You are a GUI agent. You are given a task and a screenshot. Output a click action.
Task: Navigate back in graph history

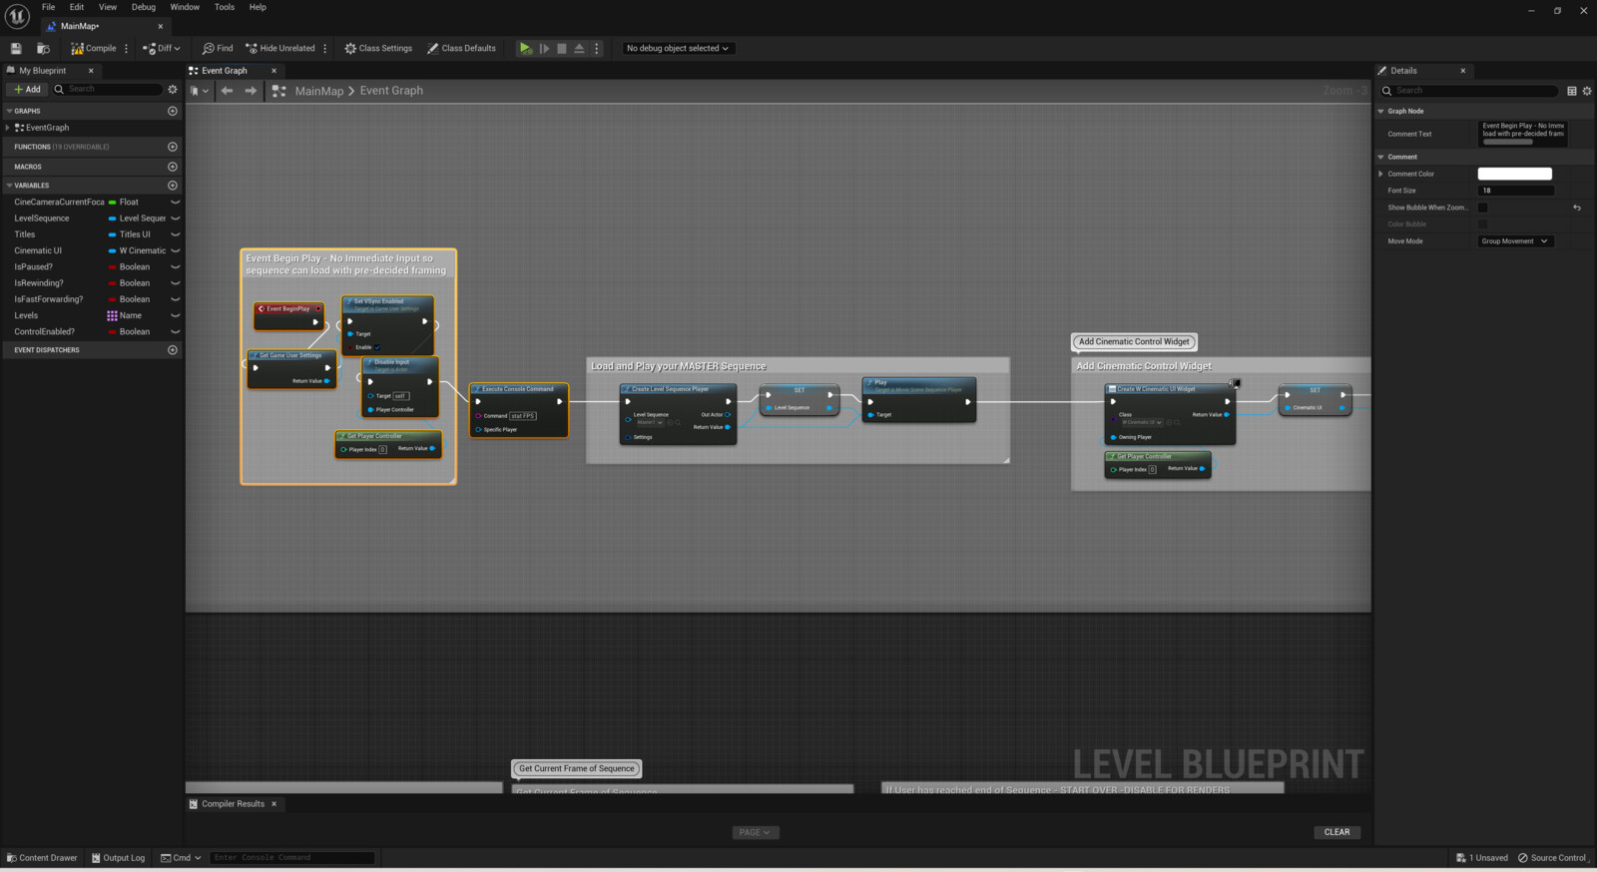[227, 91]
